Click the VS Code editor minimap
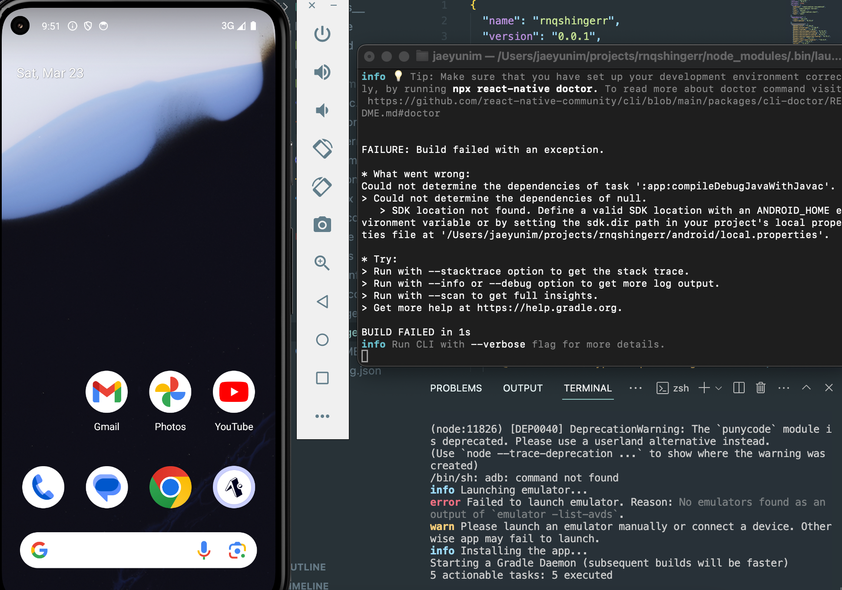The height and width of the screenshot is (590, 842). pos(810,22)
